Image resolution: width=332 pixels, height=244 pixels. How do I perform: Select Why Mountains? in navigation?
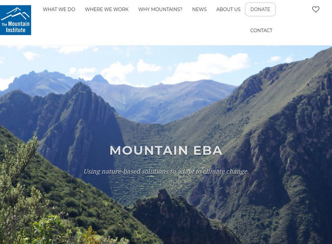[160, 9]
